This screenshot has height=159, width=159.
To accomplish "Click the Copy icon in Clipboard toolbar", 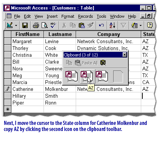I will click(69, 63).
